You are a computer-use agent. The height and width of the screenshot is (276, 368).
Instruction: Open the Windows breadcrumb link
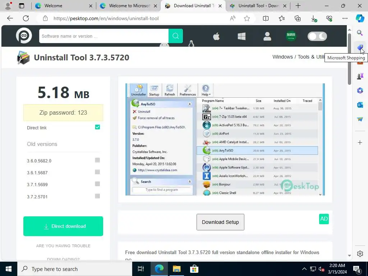click(x=282, y=57)
